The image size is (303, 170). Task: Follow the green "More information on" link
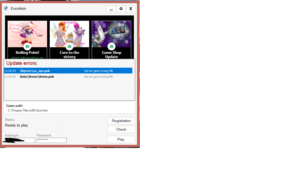point(27,57)
